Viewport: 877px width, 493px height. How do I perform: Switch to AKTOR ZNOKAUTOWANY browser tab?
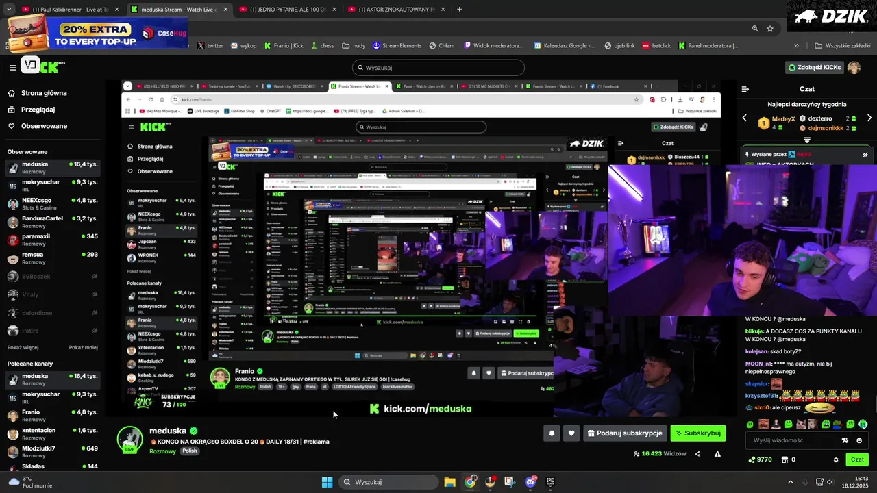tap(396, 10)
